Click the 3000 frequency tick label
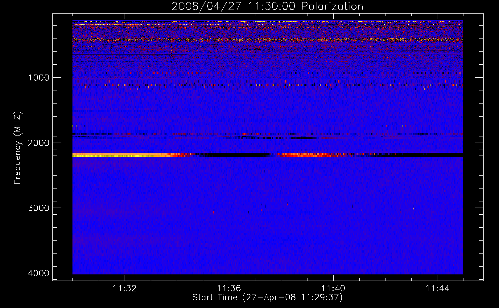This screenshot has height=308, width=499. click(39, 208)
